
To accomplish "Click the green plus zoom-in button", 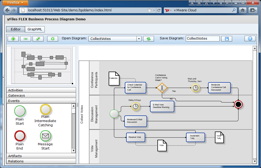I will (x=13, y=39).
